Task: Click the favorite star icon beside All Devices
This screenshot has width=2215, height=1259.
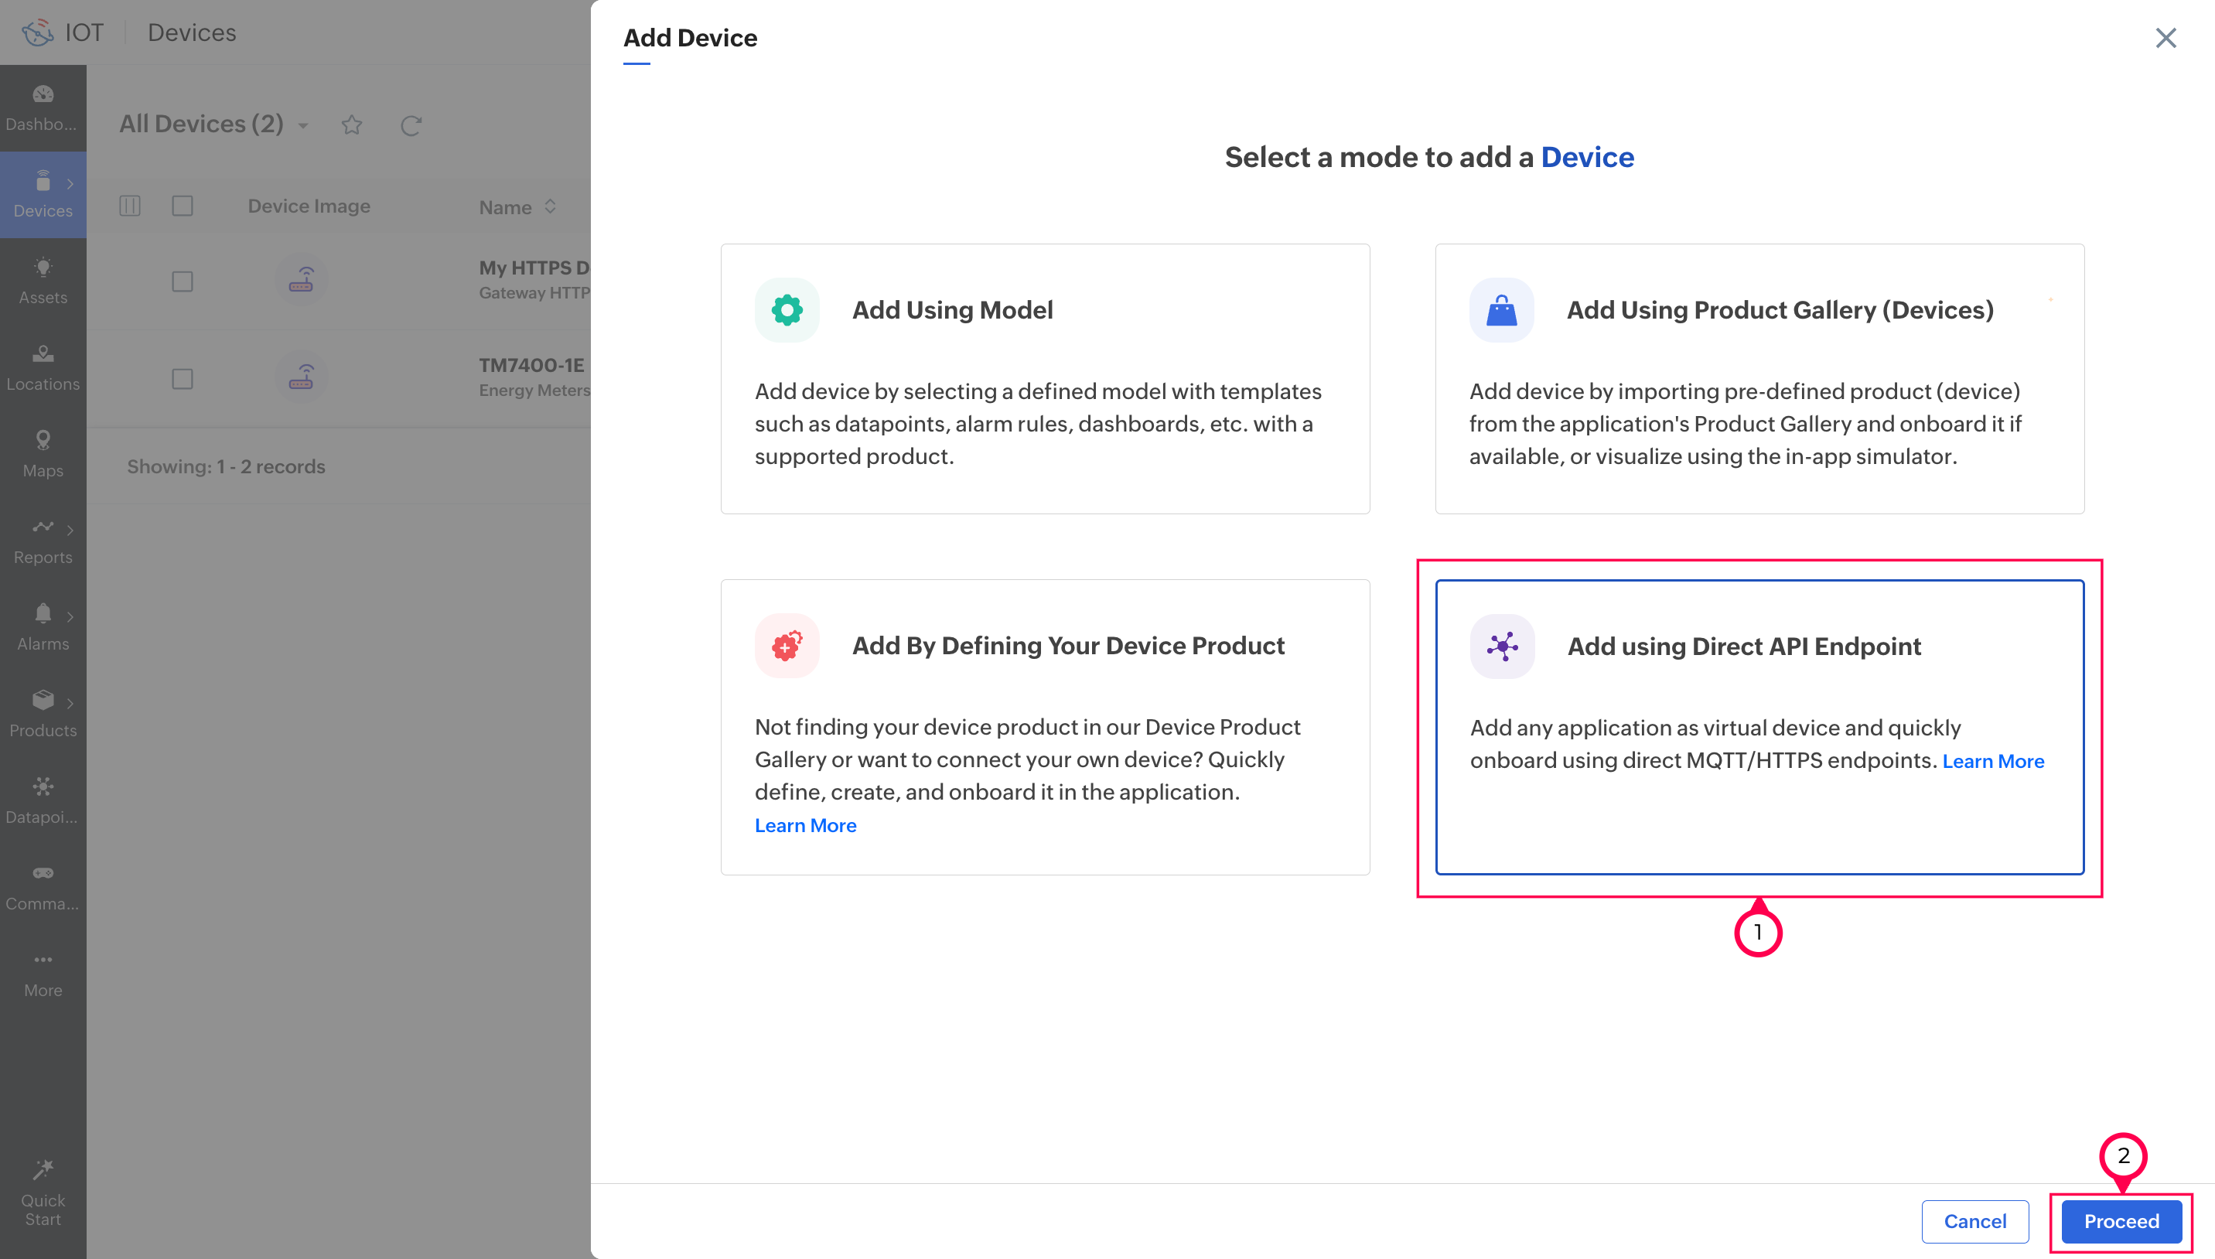Action: point(352,125)
